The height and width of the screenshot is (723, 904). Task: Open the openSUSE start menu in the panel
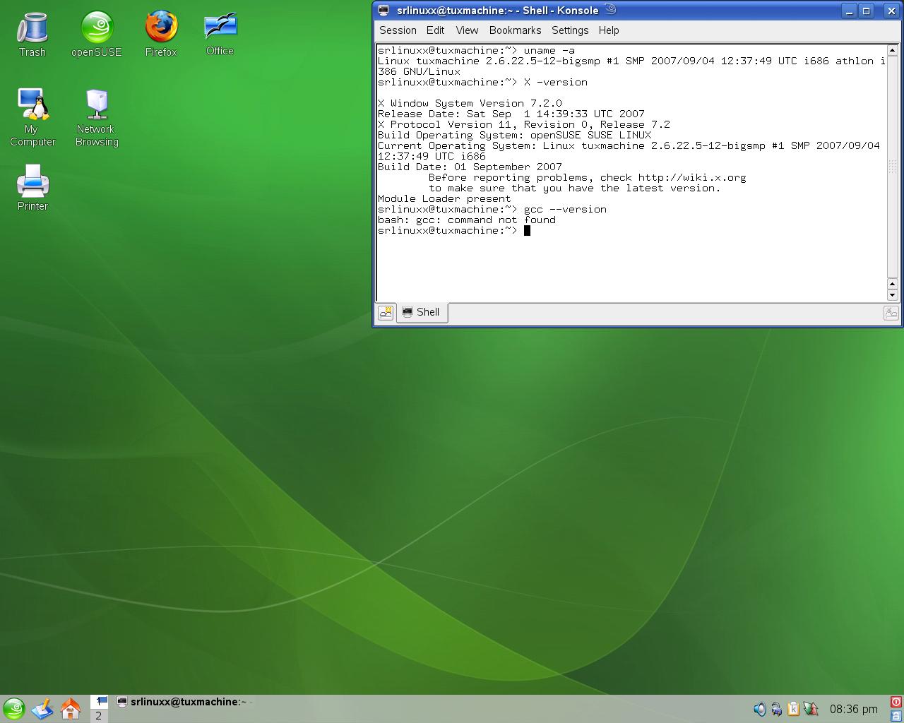point(14,709)
